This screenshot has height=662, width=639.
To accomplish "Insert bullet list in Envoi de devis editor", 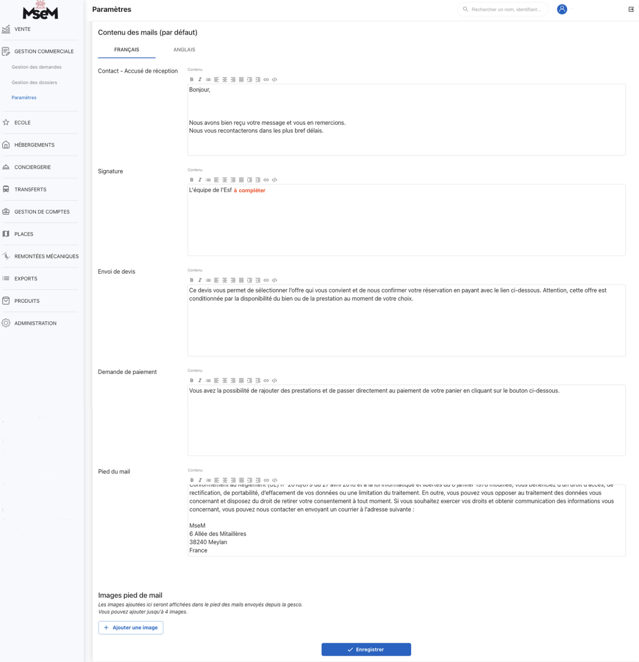I will (208, 280).
